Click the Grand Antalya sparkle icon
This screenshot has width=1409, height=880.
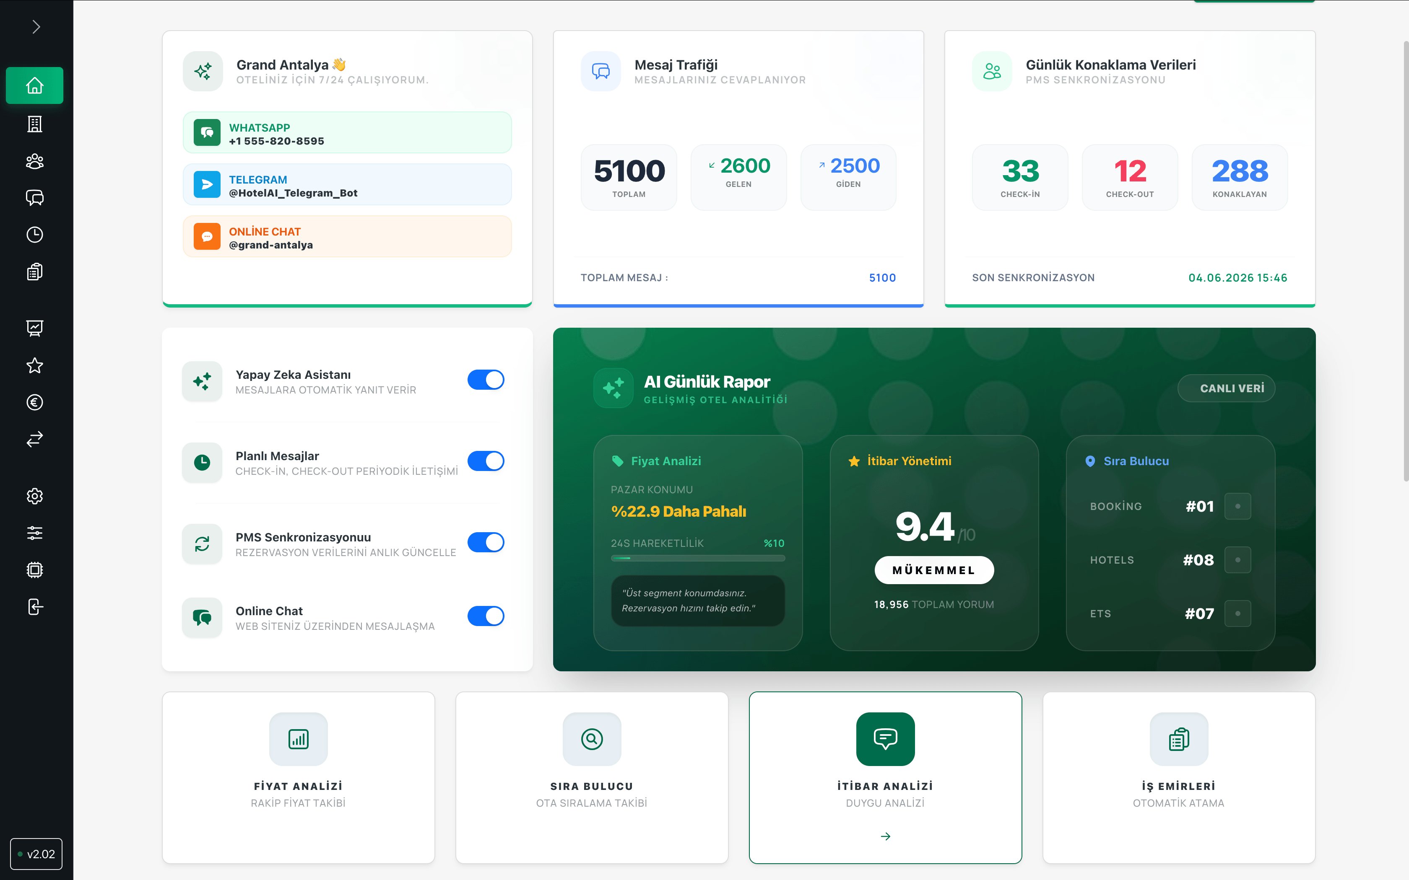point(203,71)
